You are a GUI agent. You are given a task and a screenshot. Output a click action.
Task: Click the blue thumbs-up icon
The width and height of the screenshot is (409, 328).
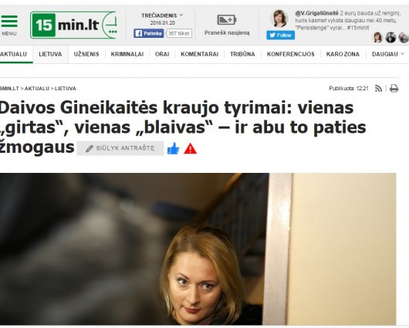174,148
